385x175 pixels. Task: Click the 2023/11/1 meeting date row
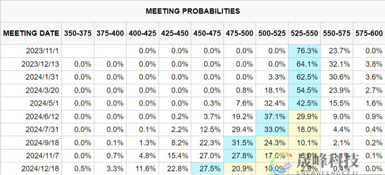click(x=192, y=51)
